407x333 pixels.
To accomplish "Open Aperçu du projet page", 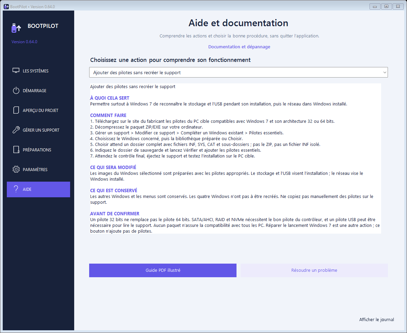I will click(38, 110).
